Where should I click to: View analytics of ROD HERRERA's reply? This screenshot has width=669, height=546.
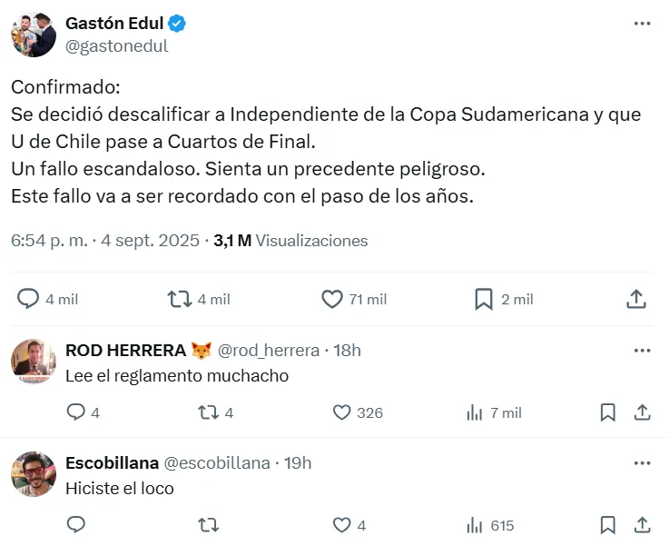(x=474, y=412)
